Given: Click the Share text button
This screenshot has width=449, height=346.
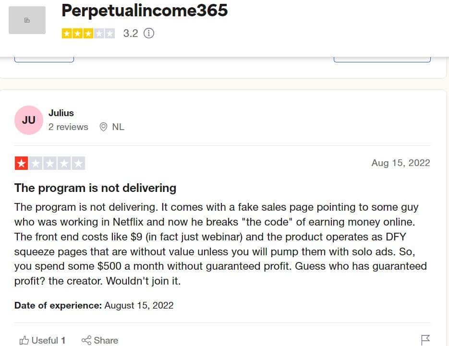Looking at the screenshot, I should [106, 340].
